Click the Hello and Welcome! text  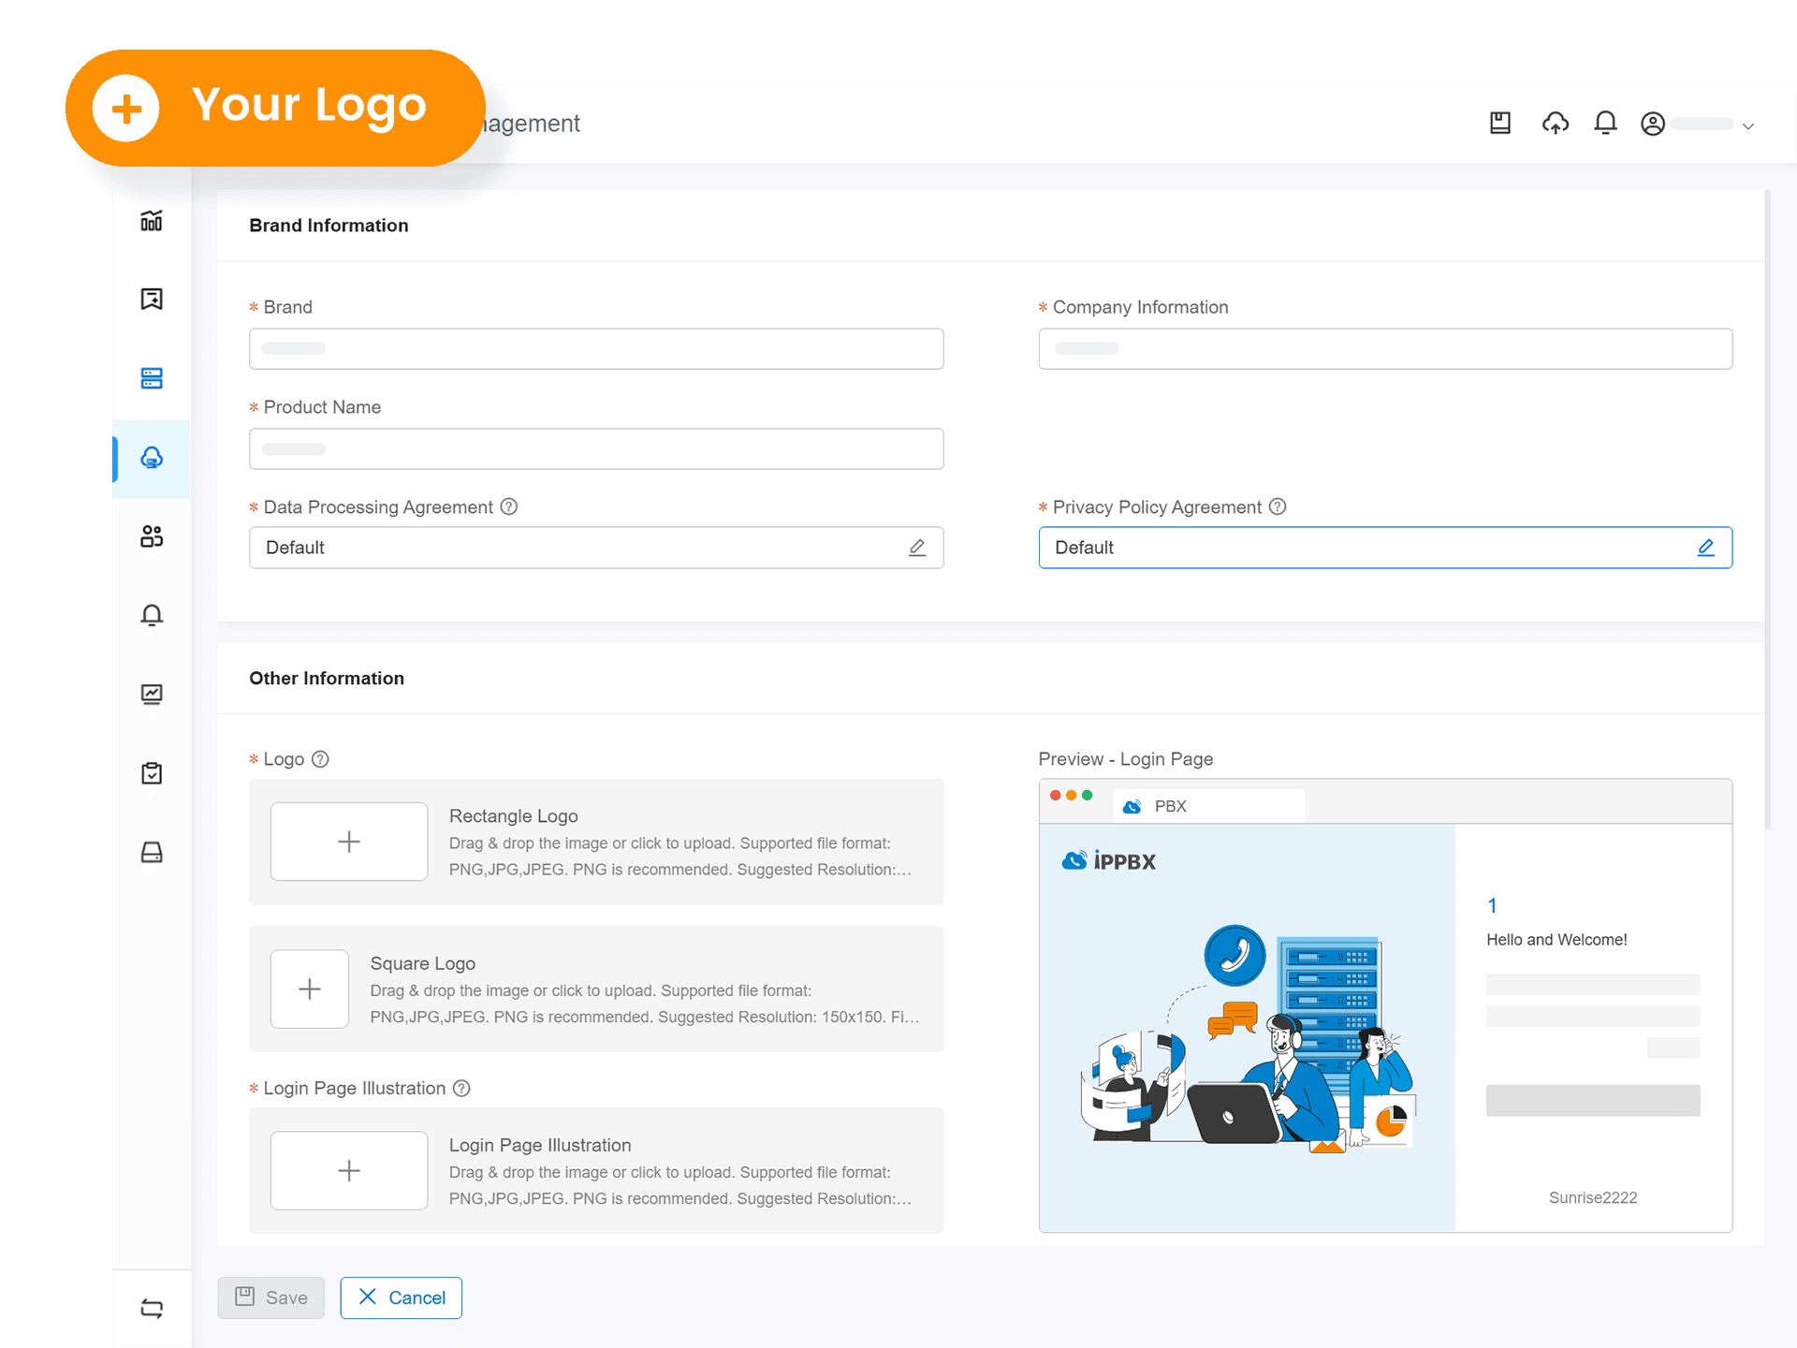[x=1556, y=940]
